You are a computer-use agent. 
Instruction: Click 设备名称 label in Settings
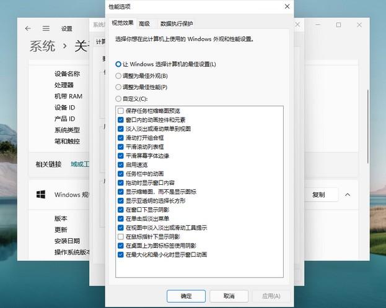(x=67, y=74)
